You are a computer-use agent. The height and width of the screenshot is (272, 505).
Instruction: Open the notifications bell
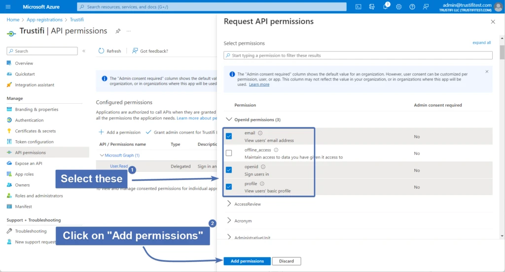(x=386, y=7)
